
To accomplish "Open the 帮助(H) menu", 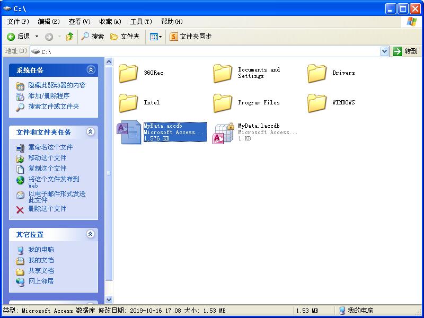I will coord(172,22).
